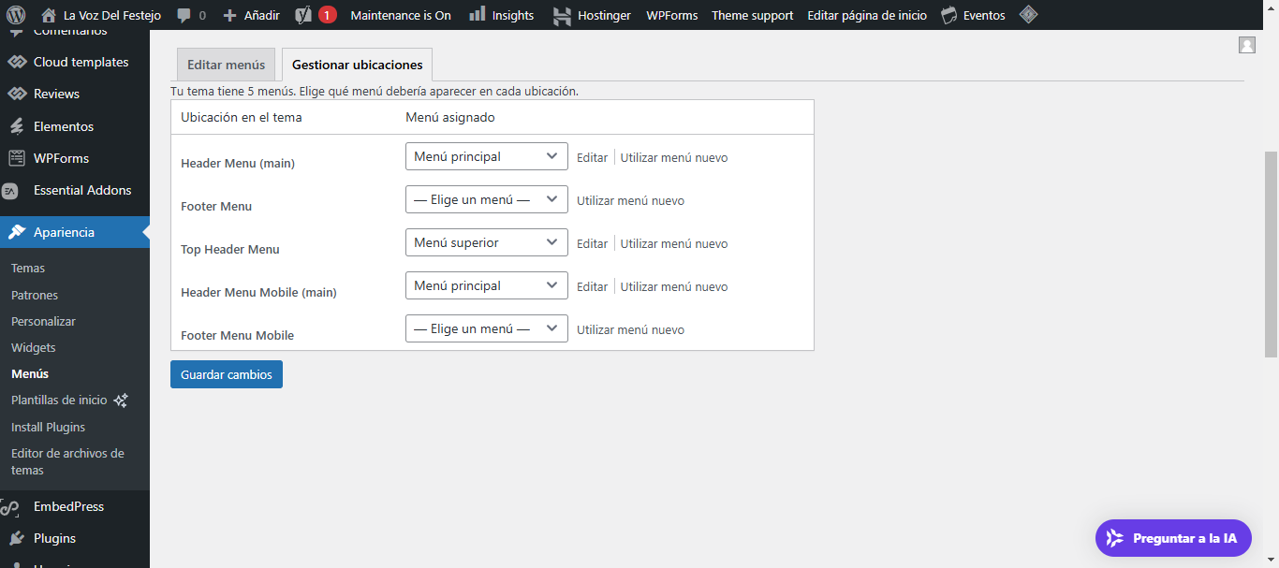The image size is (1279, 568).
Task: Click the Insights bar chart icon
Action: (x=478, y=14)
